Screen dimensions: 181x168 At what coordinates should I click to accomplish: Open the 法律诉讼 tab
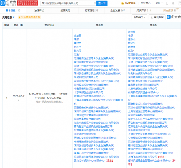(39, 11)
